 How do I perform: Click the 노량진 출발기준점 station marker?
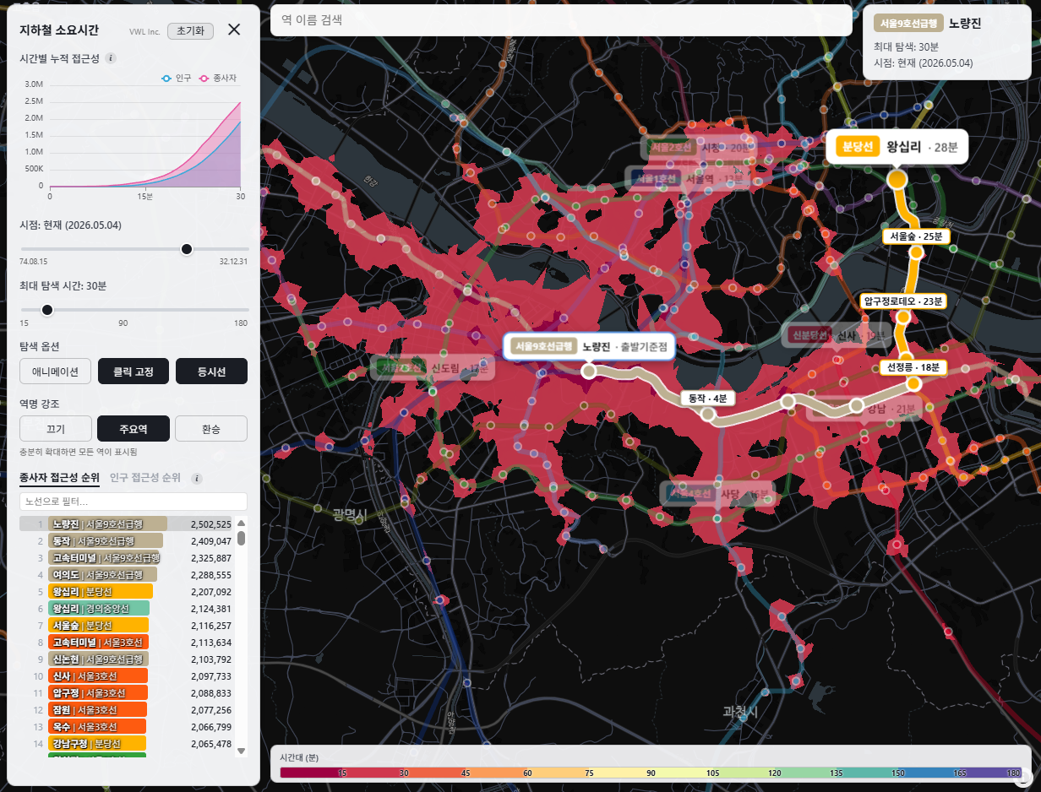(589, 371)
